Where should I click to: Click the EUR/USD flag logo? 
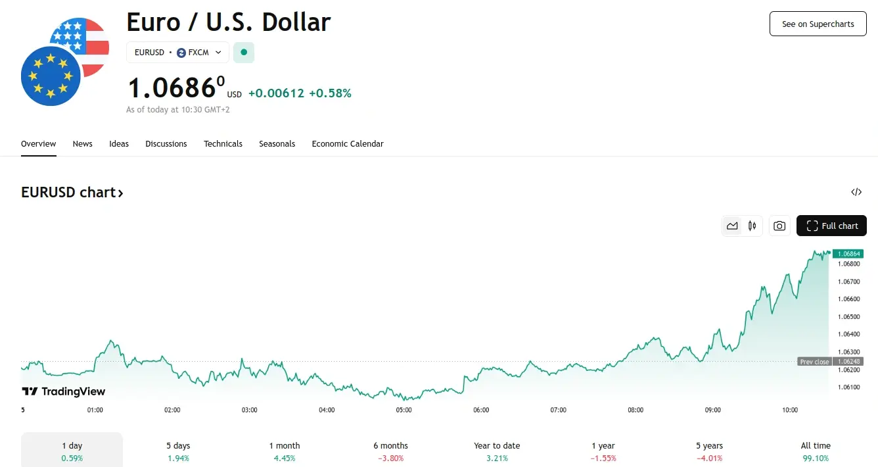(x=64, y=62)
